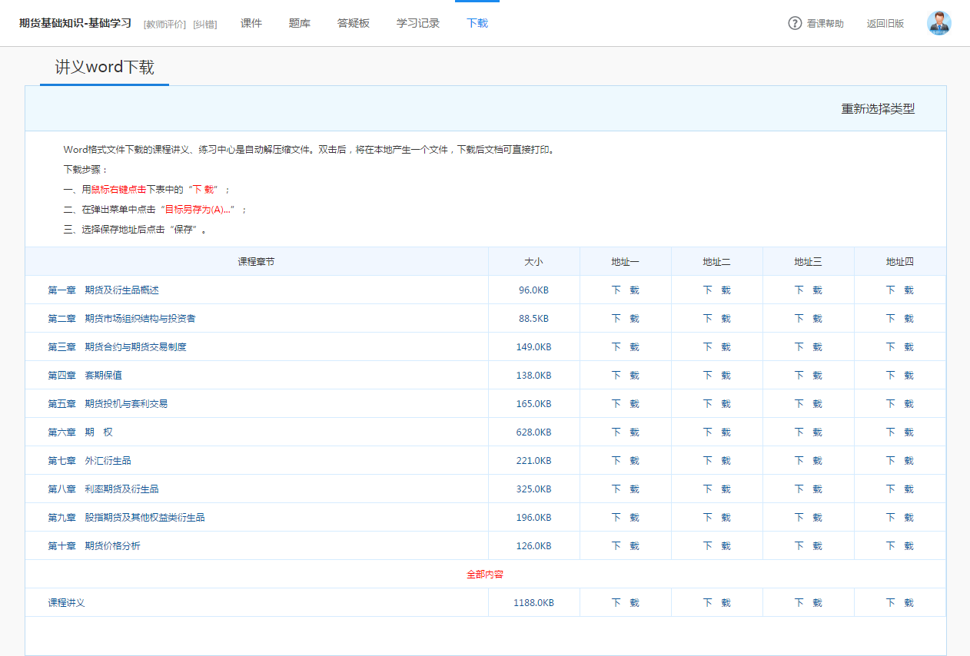Download full 课程讲义 from 地址一
This screenshot has width=970, height=656.
625,603
